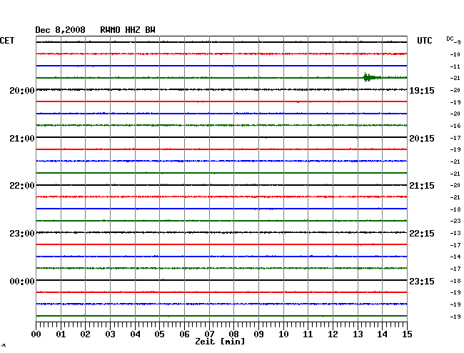This screenshot has height=353, width=464.
Task: Select the '21:00' CET time label
Action: 22,139
